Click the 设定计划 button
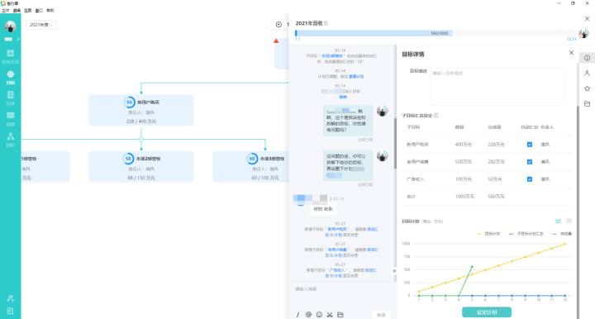Viewport: 595px width, 319px height. pos(487,312)
